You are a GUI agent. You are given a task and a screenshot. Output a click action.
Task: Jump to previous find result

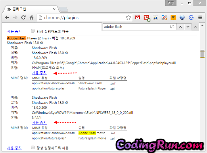tap(180, 27)
